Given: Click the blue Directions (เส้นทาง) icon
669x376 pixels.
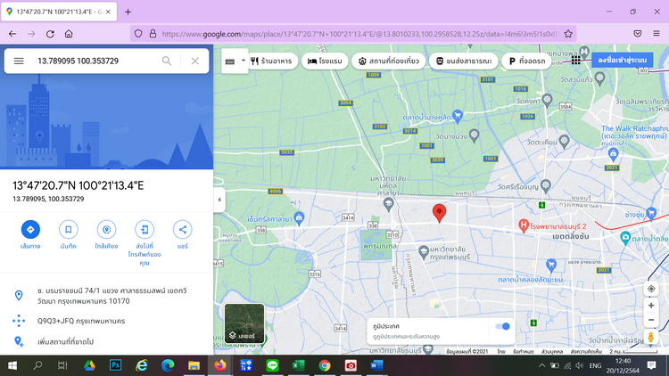Looking at the screenshot, I should coord(30,229).
